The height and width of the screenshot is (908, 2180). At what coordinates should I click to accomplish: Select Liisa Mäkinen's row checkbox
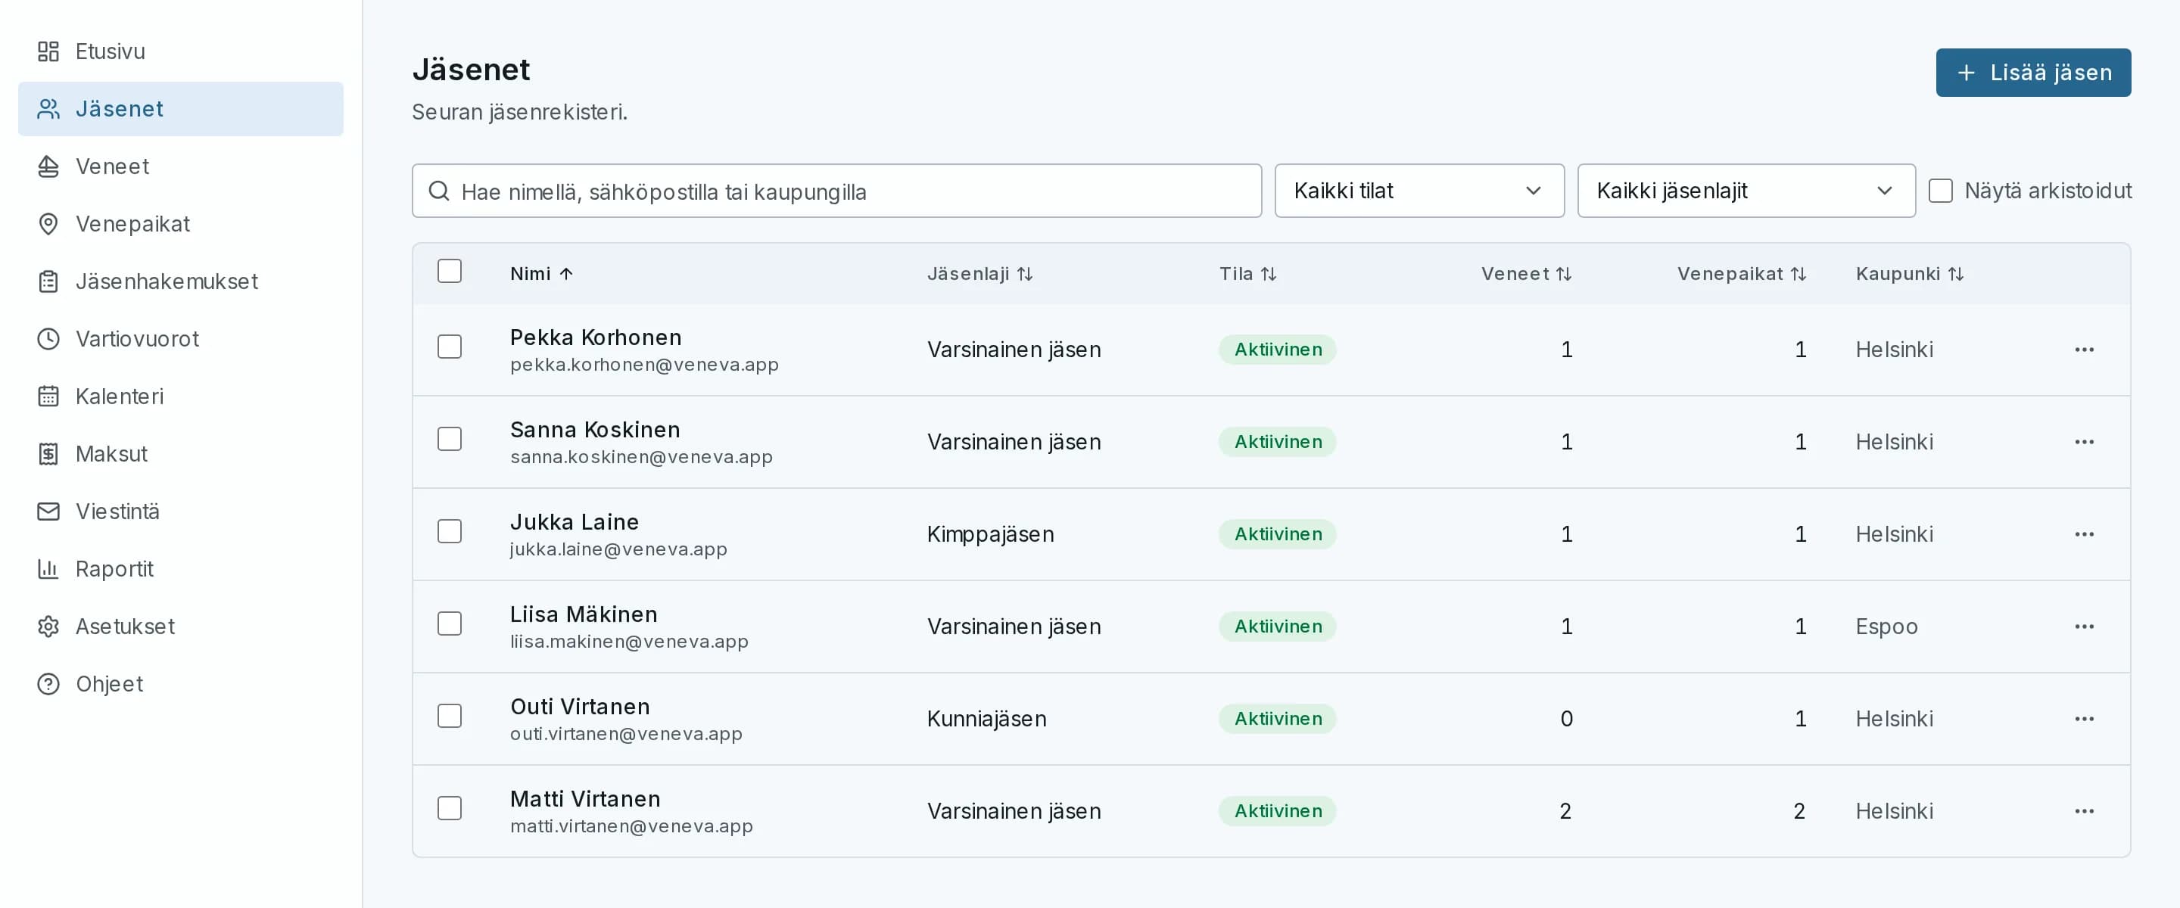[450, 623]
